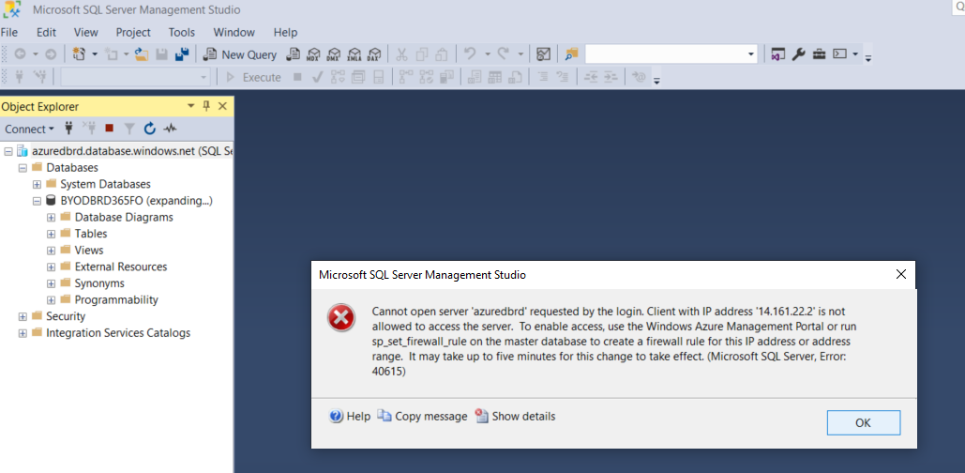Click the Open File folder icon
Viewport: 965px width, 473px height.
(142, 54)
